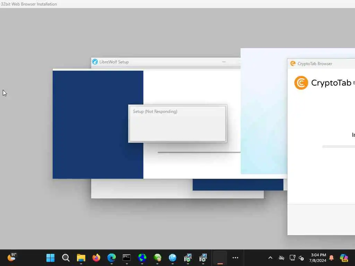Click the CryptoTab installer progress bar
This screenshot has height=266, width=355.
coord(339,147)
